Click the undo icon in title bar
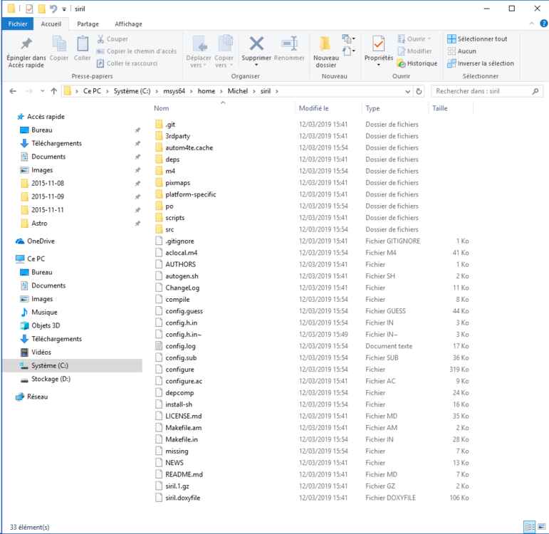The height and width of the screenshot is (534, 549). pos(53,9)
